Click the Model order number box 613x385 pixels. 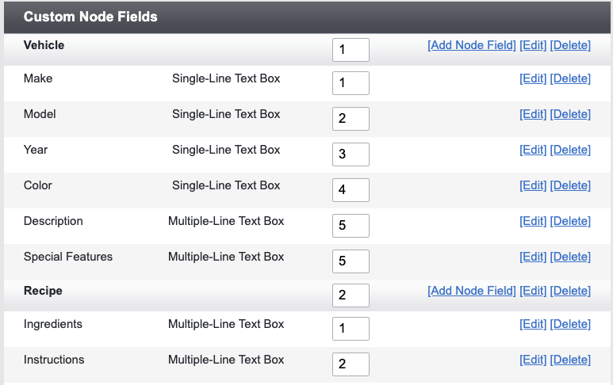[351, 119]
